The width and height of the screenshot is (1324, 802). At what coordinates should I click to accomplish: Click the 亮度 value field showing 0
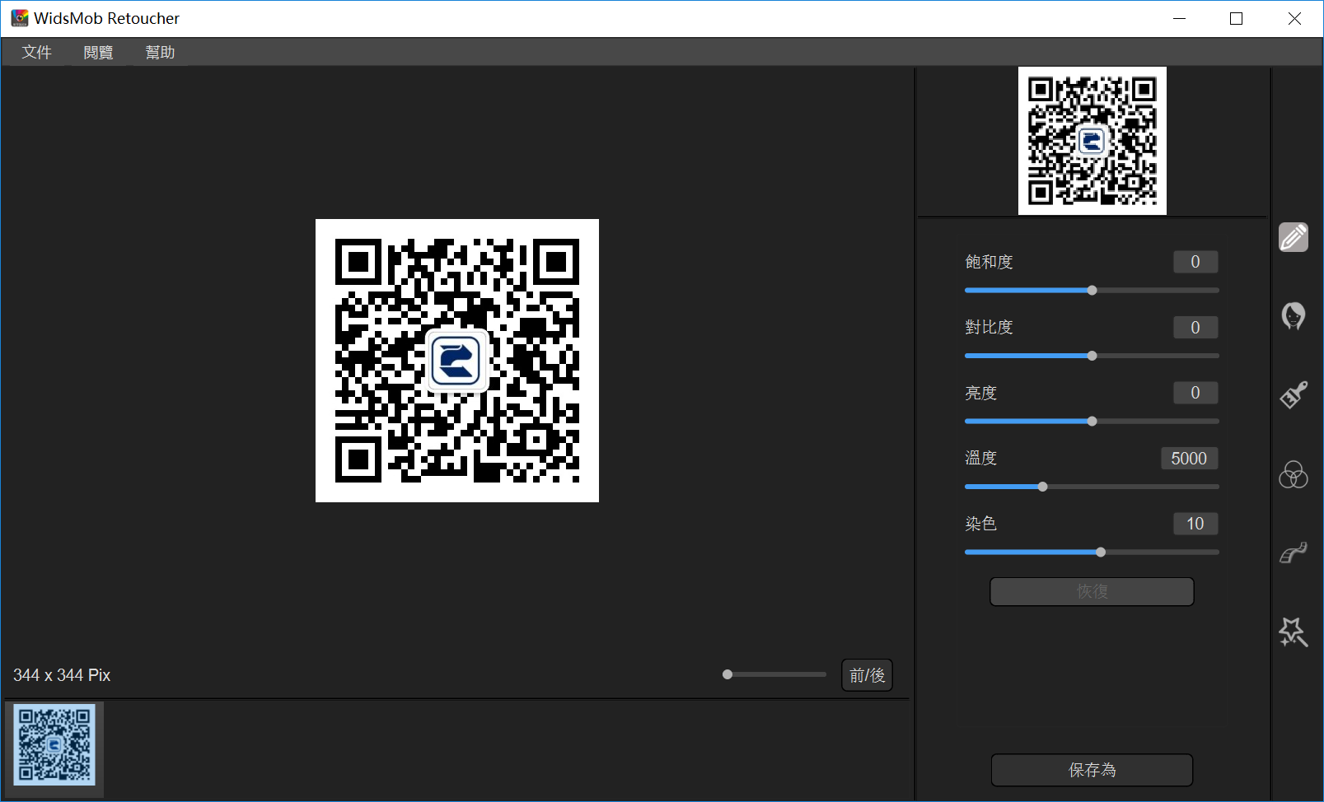(x=1195, y=393)
